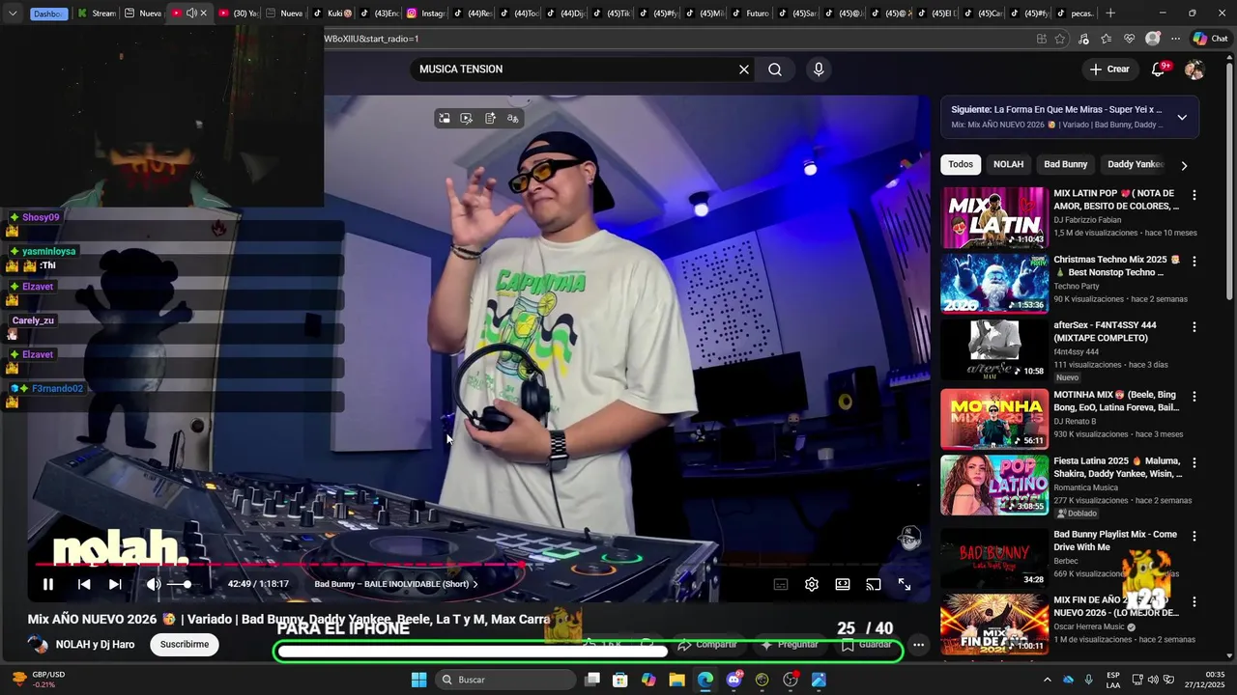Click the first overlay icon above the video
Screen dimensions: 1237x695
445,119
